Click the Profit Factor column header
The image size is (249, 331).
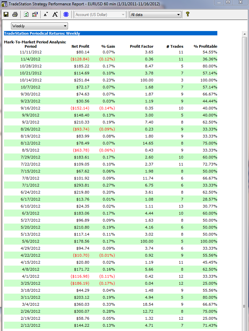(x=141, y=46)
